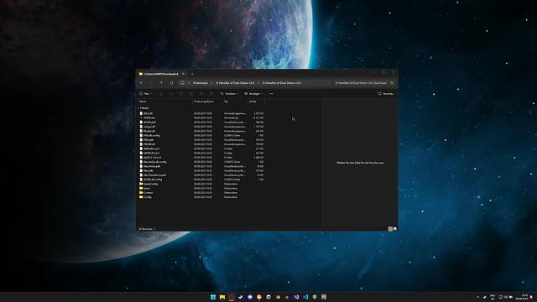This screenshot has height=302, width=537.
Task: Go back in File Explorer history
Action: coord(141,83)
